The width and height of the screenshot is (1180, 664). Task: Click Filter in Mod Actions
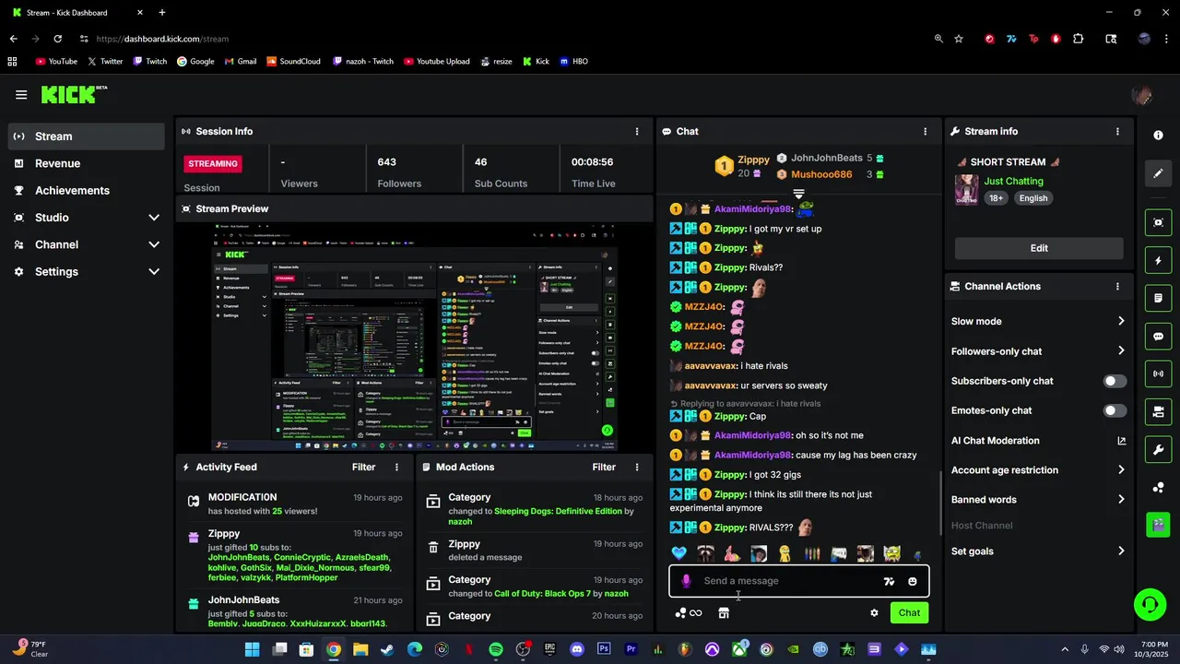(604, 467)
